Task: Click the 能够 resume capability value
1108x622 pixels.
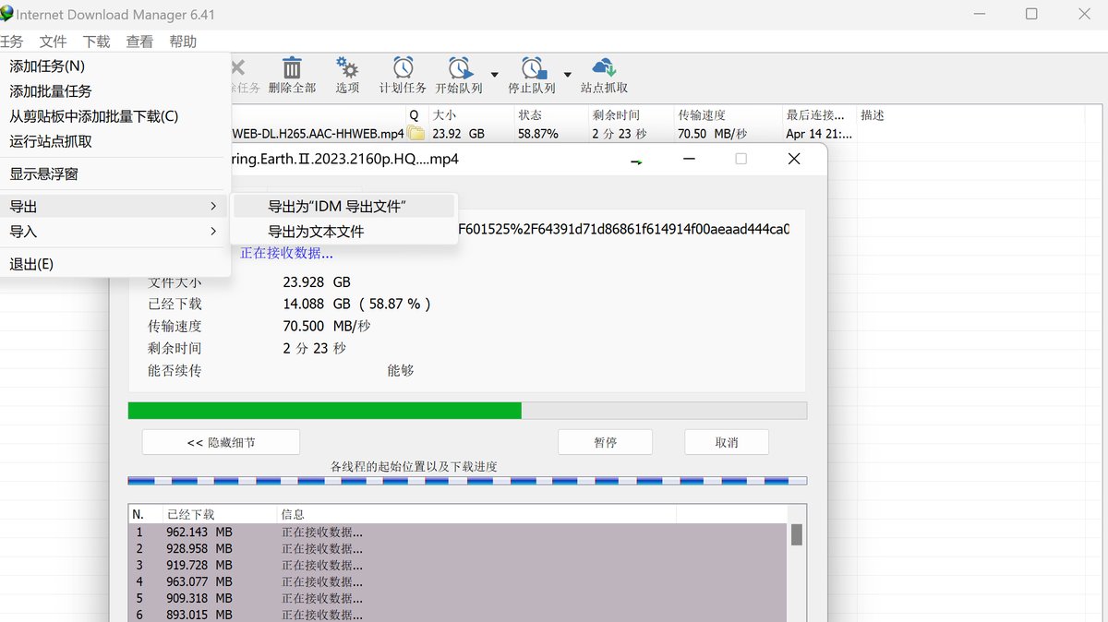Action: (x=400, y=370)
